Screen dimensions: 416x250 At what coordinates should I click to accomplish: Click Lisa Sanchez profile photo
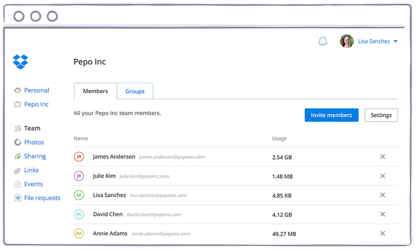tap(347, 41)
